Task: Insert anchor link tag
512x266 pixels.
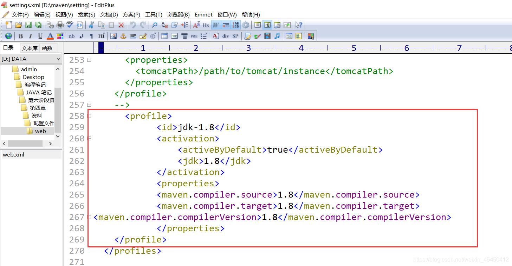Action: tap(123, 36)
